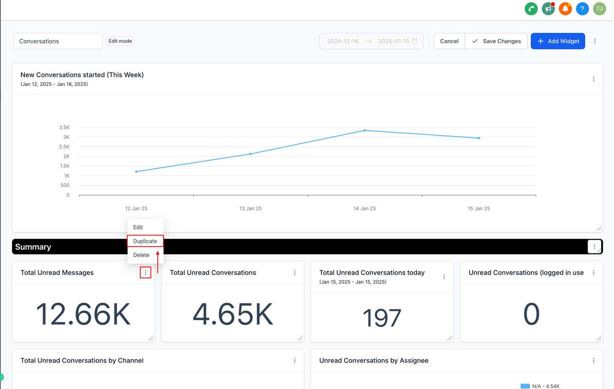The image size is (614, 389).
Task: Click Cancel to discard edits
Action: [449, 41]
